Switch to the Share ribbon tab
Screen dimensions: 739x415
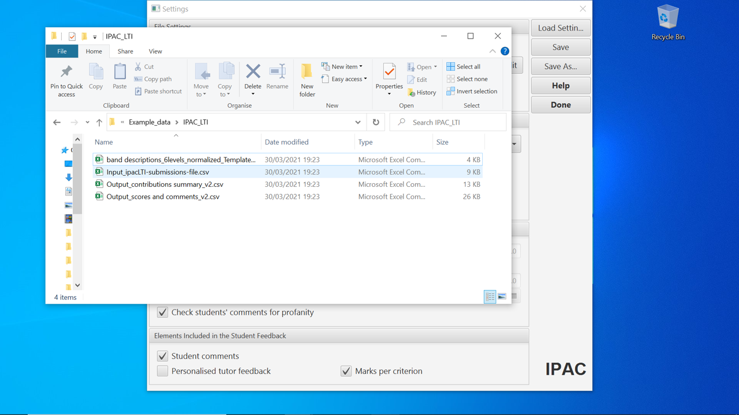click(x=125, y=51)
